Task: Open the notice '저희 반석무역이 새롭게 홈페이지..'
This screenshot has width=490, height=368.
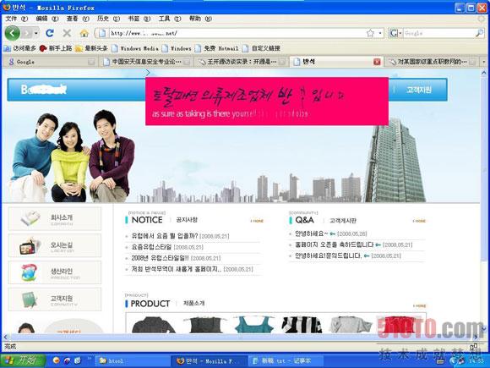Action: click(177, 269)
